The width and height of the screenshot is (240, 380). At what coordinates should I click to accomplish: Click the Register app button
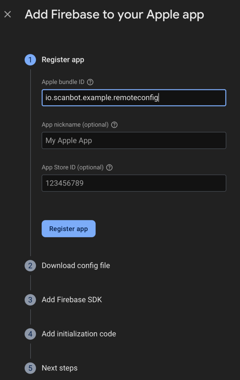tap(68, 228)
